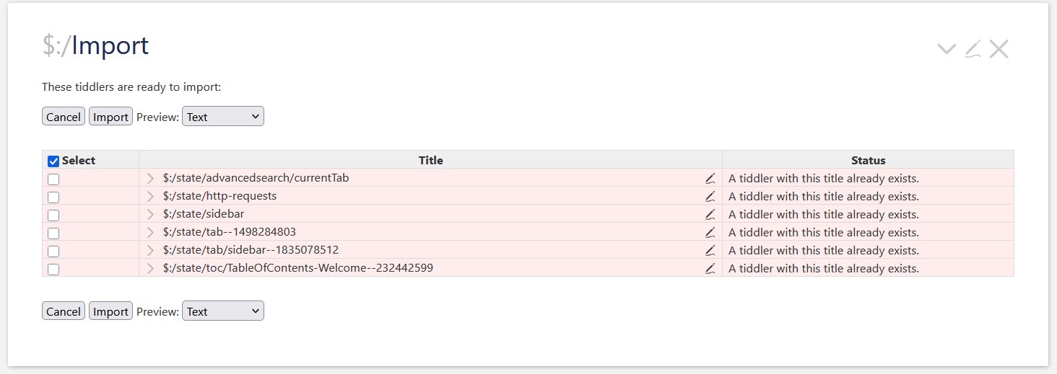Viewport: 1057px width, 374px height.
Task: Rename $:/state/advancedsearch/currentTab with pencil icon
Action: [710, 179]
